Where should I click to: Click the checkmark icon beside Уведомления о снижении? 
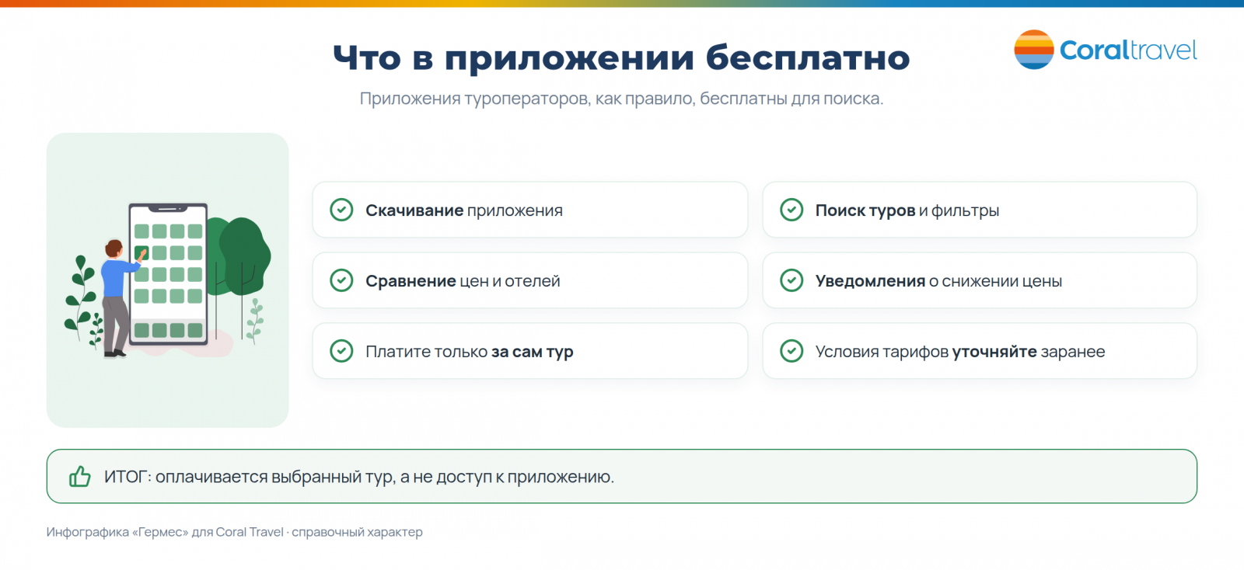coord(791,280)
